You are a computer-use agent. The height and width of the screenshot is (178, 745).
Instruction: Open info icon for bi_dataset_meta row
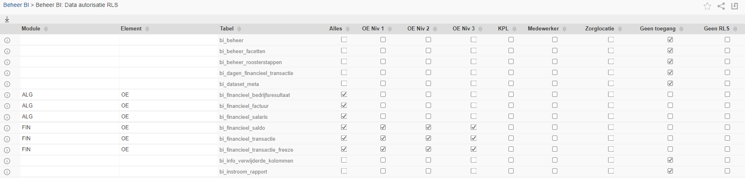point(7,84)
